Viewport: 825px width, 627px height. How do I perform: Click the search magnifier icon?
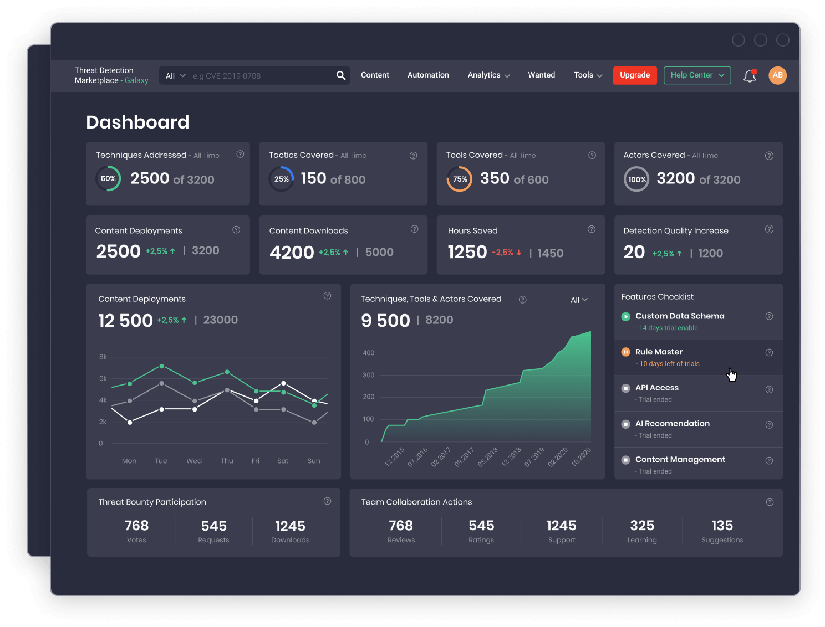click(341, 75)
